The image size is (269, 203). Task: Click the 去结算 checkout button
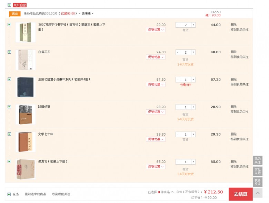[240, 194]
